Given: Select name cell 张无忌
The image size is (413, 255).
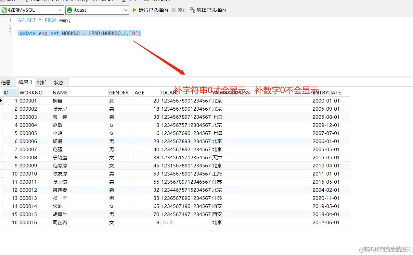Looking at the screenshot, I should pyautogui.click(x=80, y=109).
